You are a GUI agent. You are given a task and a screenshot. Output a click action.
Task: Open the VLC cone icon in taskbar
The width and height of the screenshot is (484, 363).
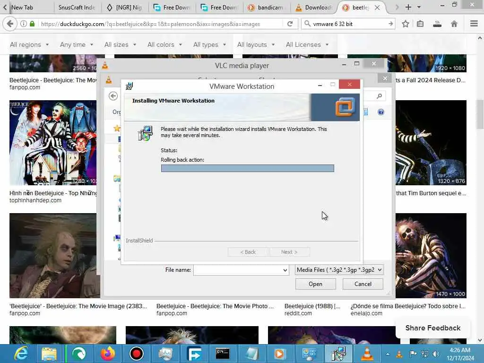pyautogui.click(x=367, y=354)
